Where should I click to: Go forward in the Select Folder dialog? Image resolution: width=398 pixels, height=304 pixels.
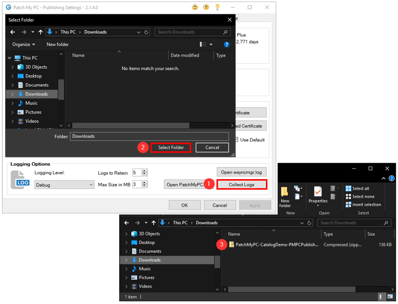tap(24, 32)
